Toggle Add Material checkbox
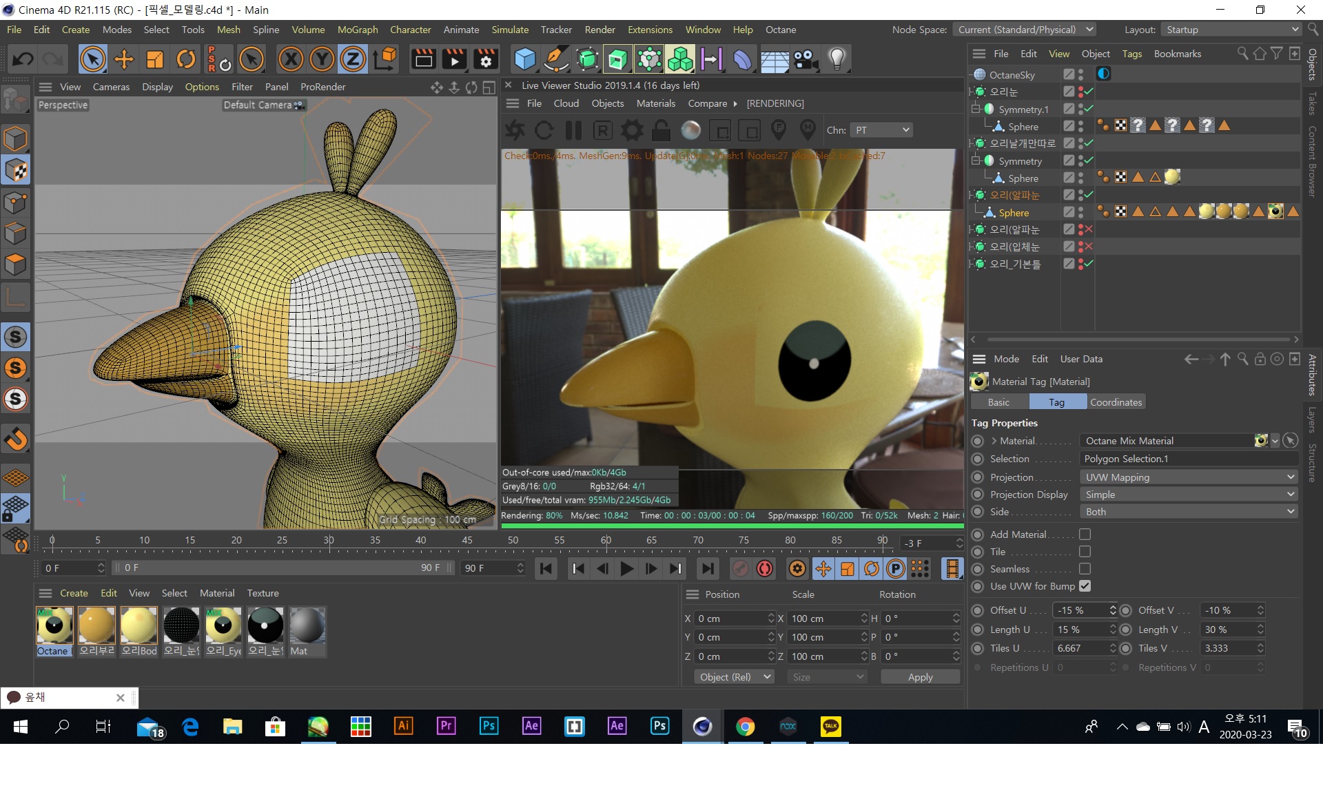The height and width of the screenshot is (810, 1323). pos(1085,534)
